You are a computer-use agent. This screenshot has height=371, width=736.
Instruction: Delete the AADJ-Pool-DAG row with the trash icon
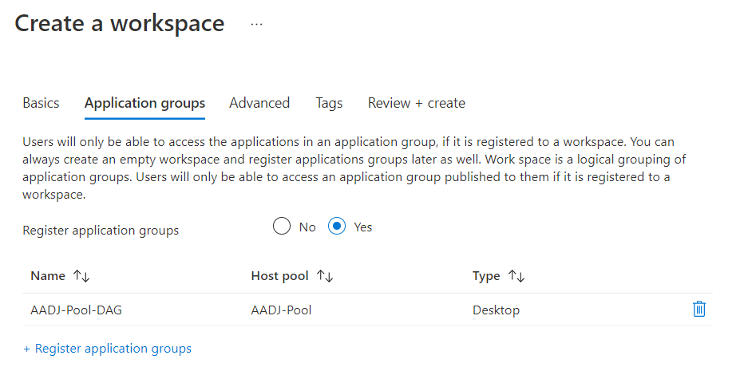point(698,310)
